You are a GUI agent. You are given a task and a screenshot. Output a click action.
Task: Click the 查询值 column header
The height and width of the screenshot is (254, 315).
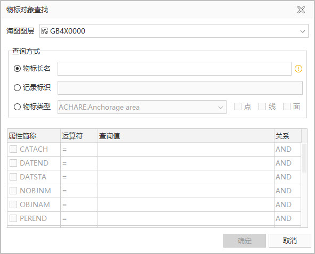(x=186, y=136)
